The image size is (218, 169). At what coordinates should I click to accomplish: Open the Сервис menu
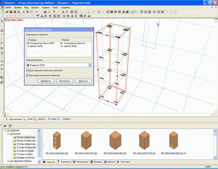pyautogui.click(x=46, y=7)
